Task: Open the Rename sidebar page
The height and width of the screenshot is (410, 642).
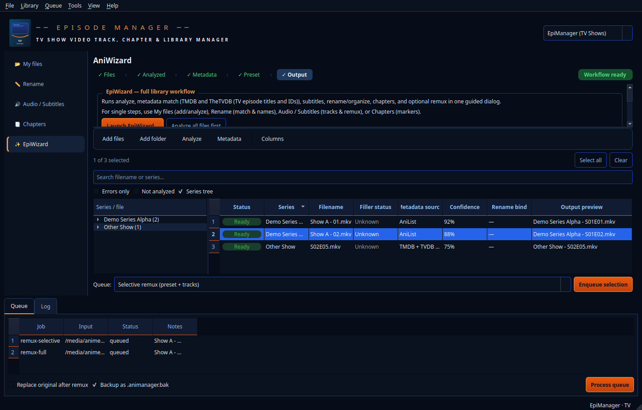Action: 45,84
